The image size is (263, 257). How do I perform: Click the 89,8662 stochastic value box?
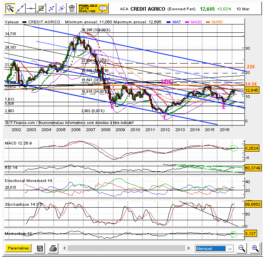coord(253,204)
